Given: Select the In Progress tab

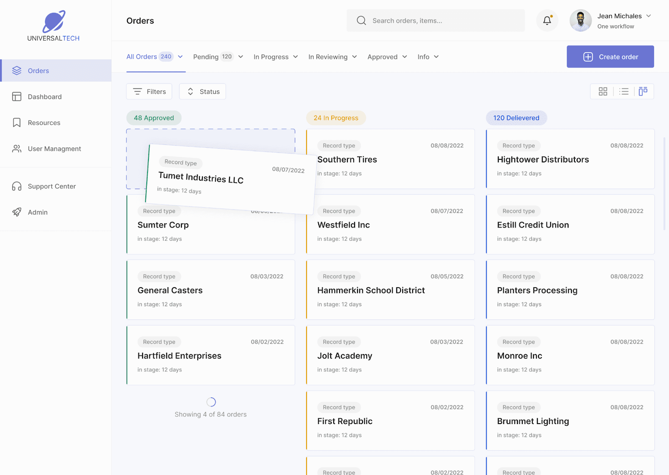Looking at the screenshot, I should tap(276, 57).
